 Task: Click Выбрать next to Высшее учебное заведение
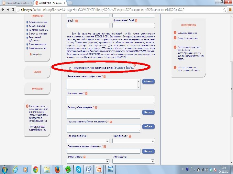coord(148,112)
